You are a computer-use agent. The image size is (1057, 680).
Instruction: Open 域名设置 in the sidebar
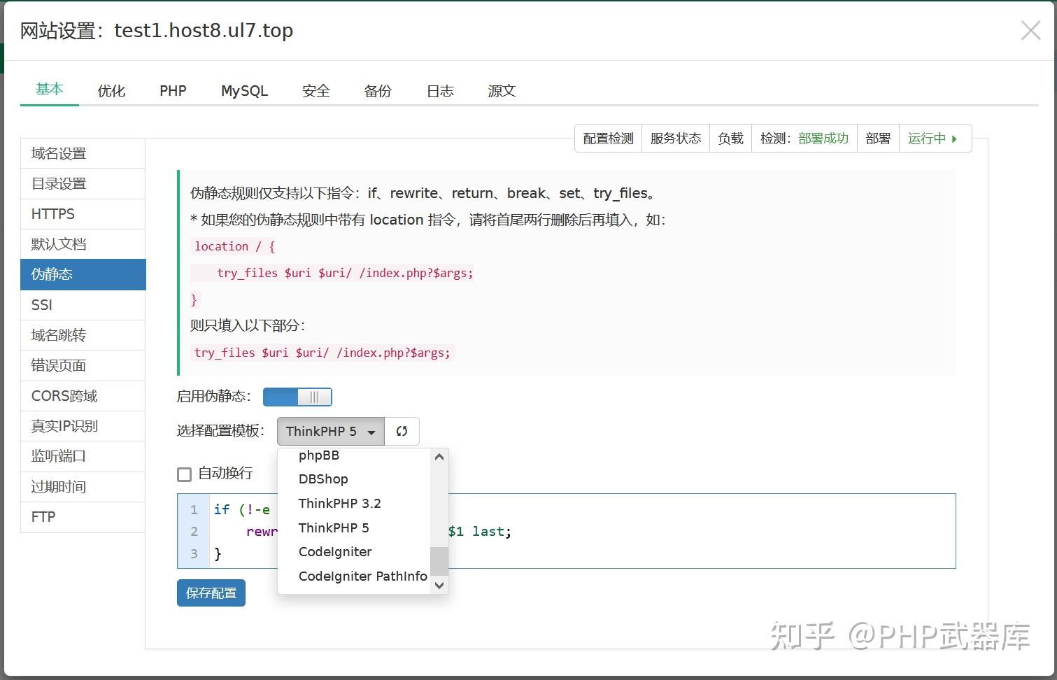point(59,153)
